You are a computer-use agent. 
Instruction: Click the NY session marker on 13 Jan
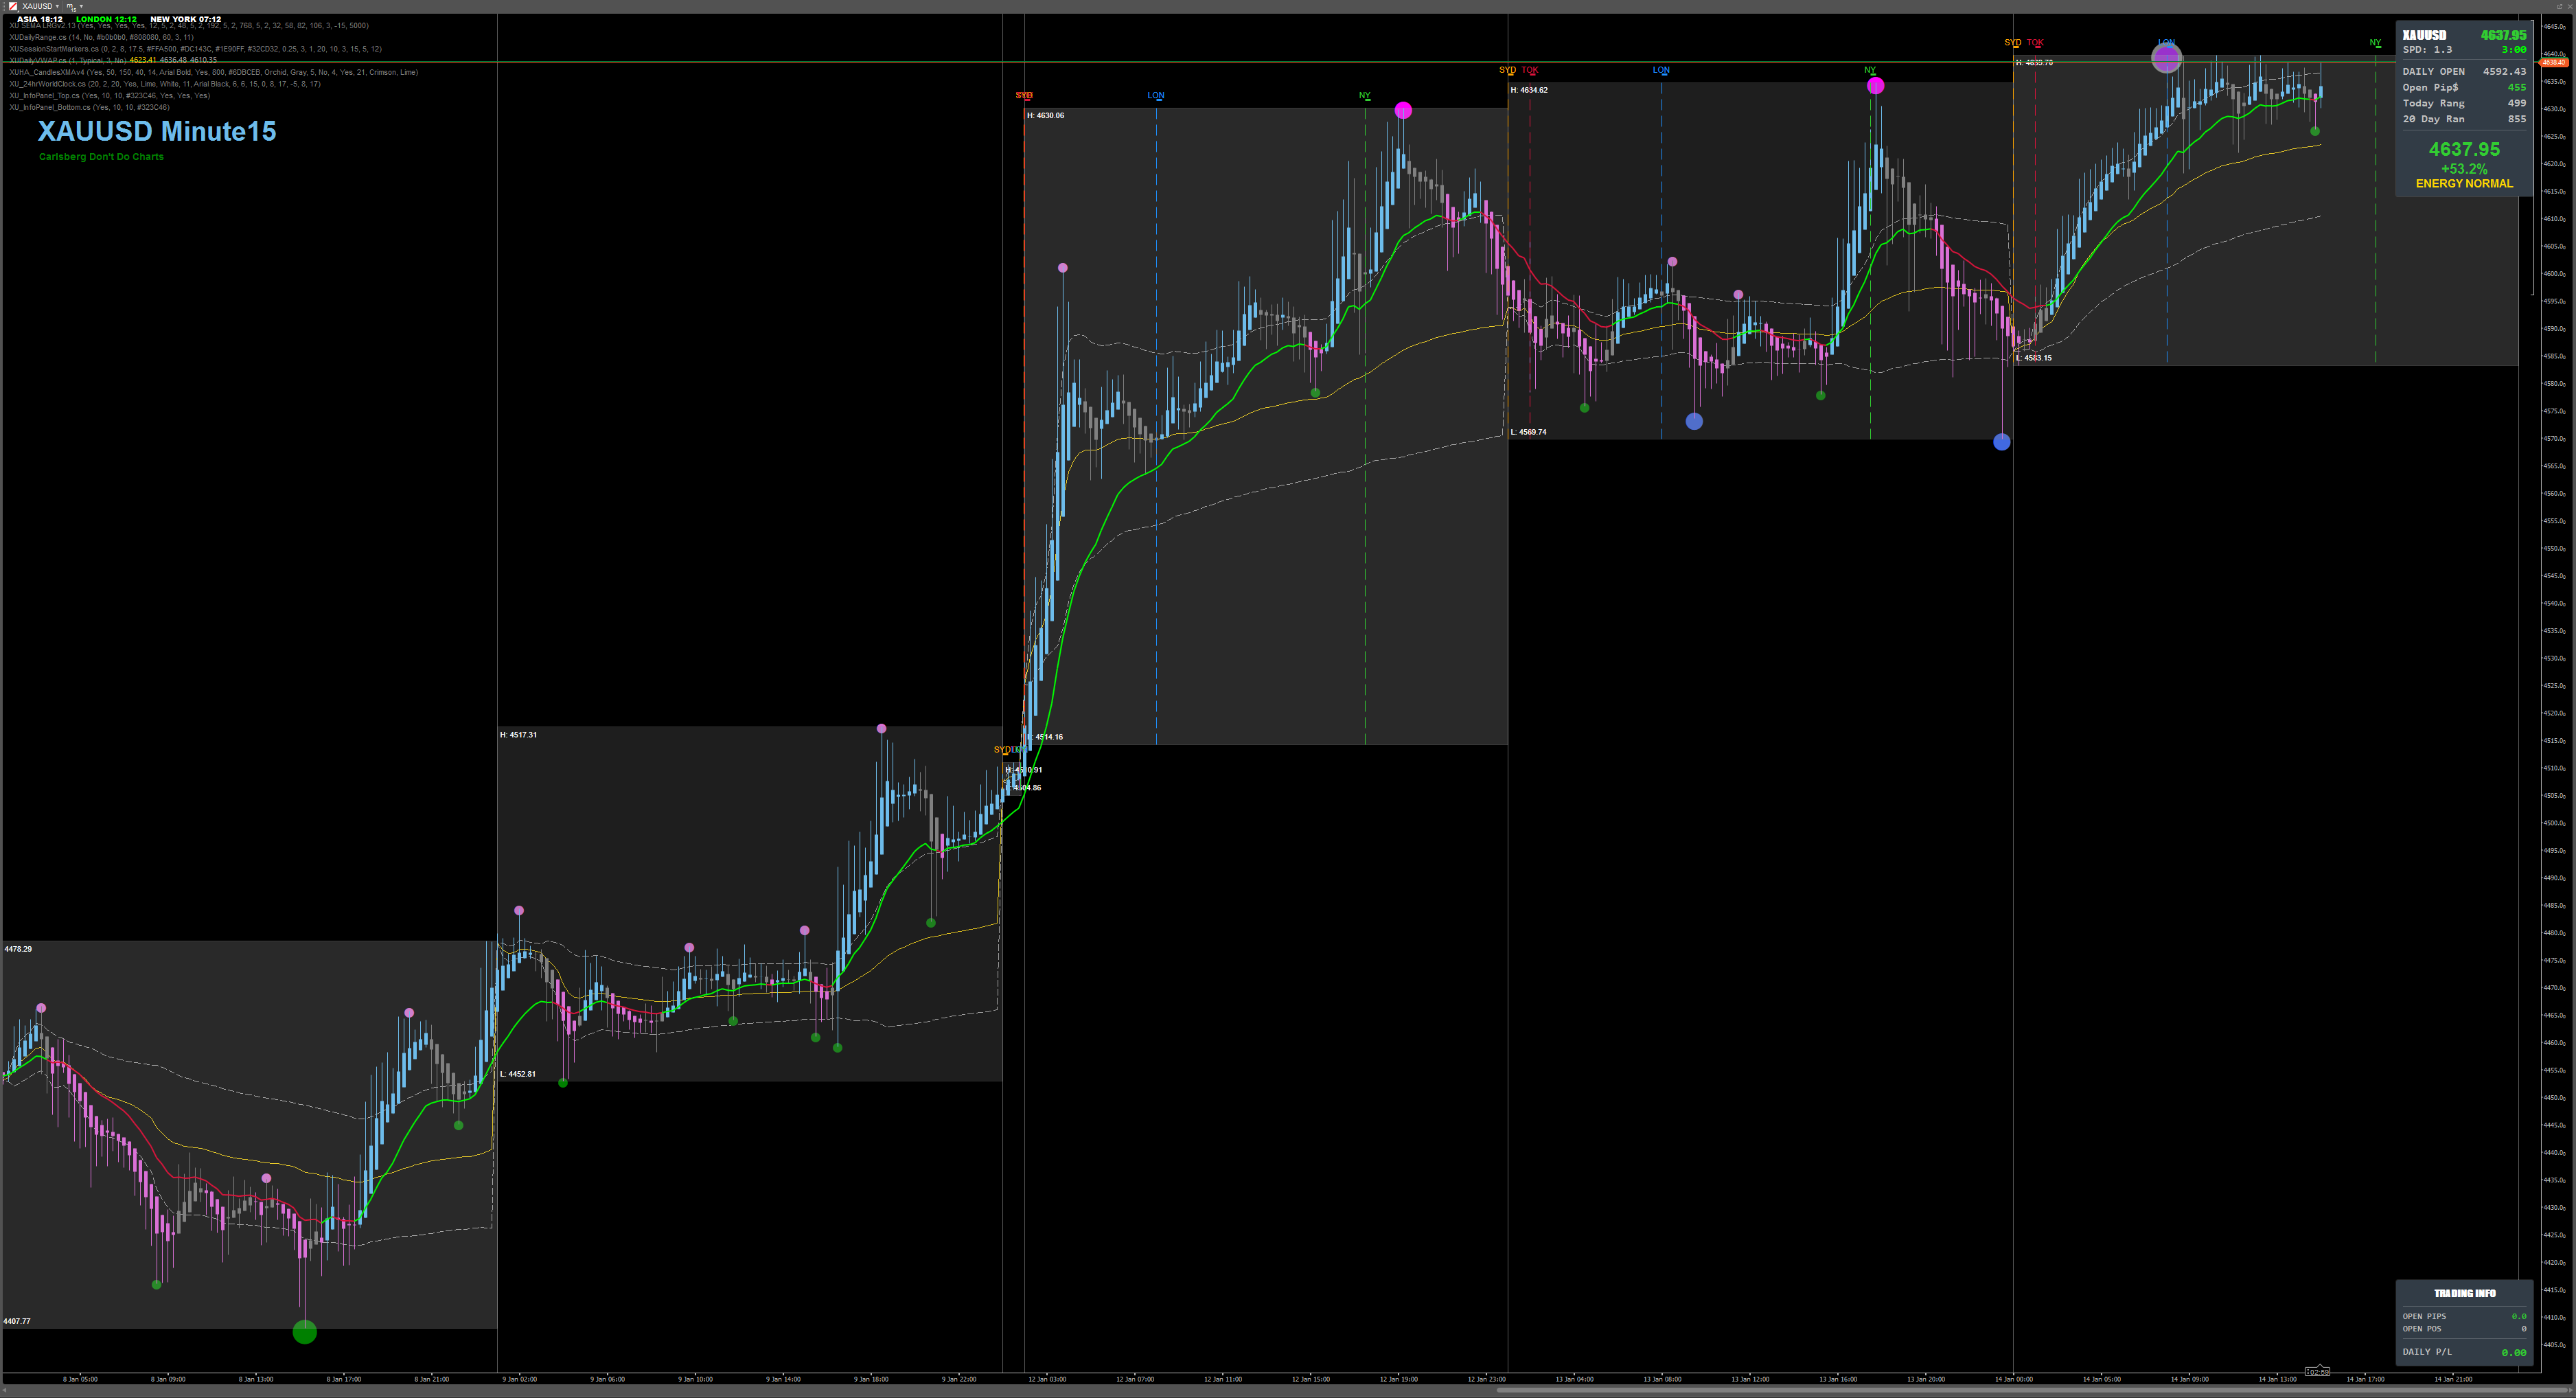tap(1870, 70)
